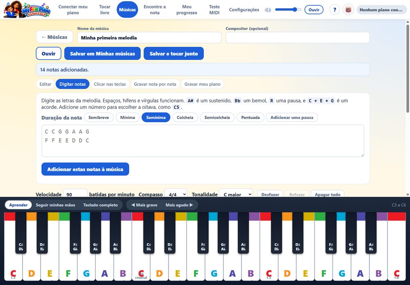
Task: Click the top bar Ouvir button
Action: 314,10
